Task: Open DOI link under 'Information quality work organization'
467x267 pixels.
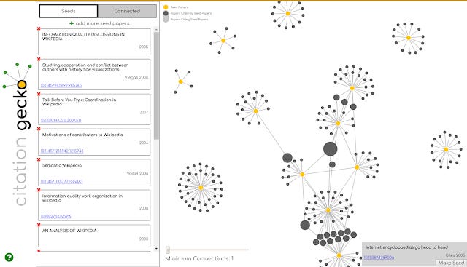Action: [x=55, y=216]
